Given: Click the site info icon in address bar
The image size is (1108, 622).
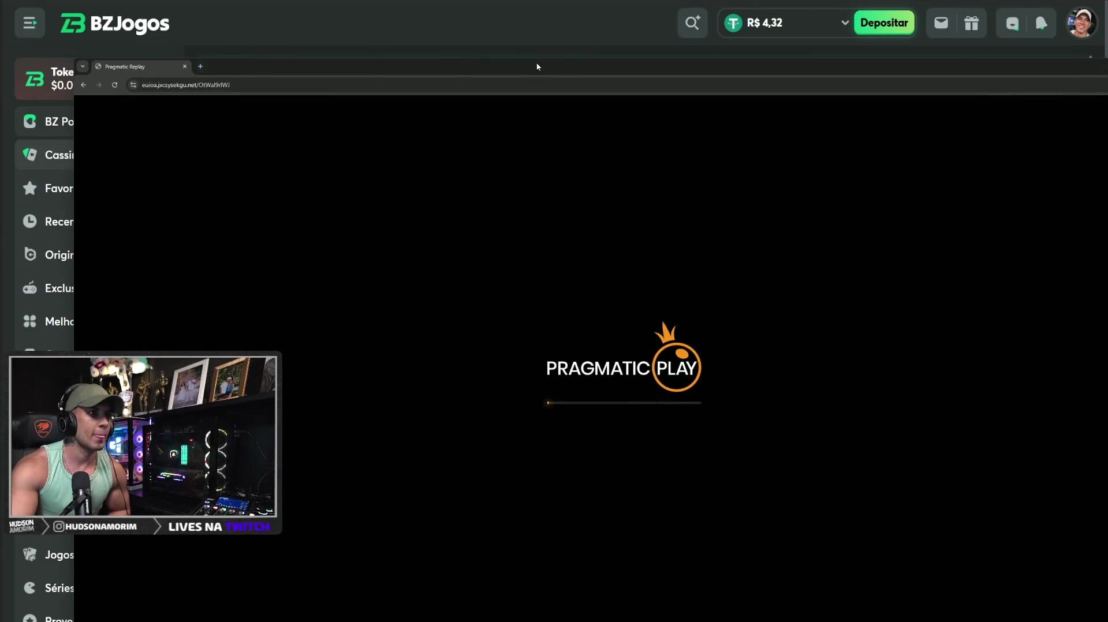Looking at the screenshot, I should click(133, 85).
